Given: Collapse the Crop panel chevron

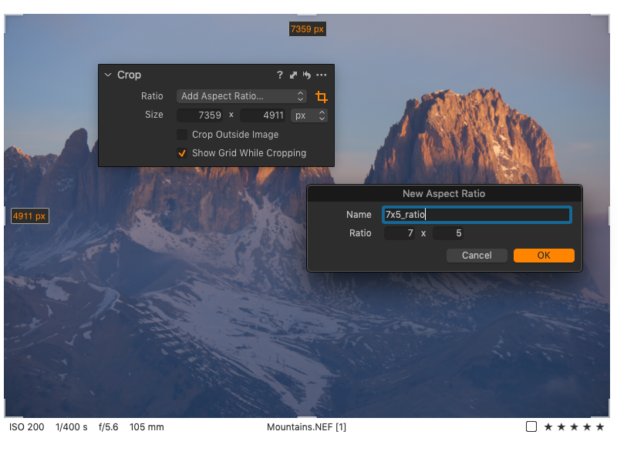Looking at the screenshot, I should [108, 75].
